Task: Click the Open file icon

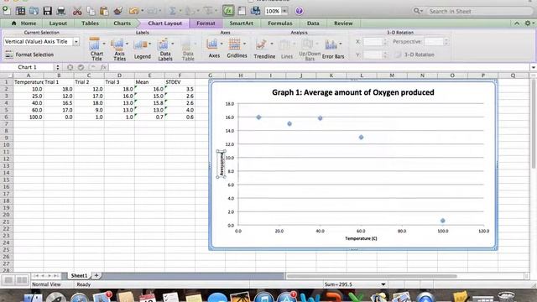Action: click(x=34, y=11)
